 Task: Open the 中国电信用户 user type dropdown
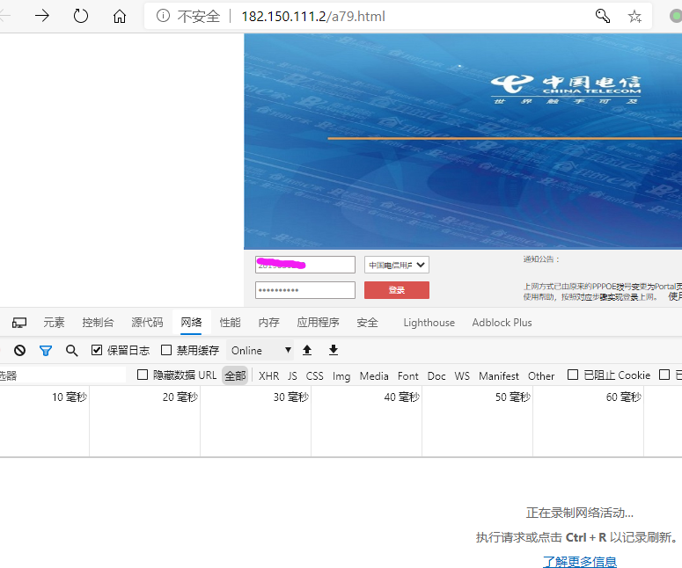click(x=396, y=265)
